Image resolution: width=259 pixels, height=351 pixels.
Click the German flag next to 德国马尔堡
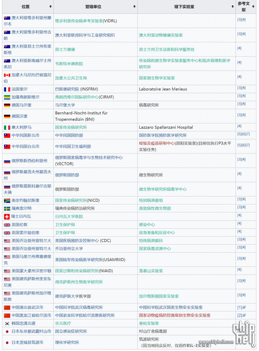pyautogui.click(x=7, y=105)
